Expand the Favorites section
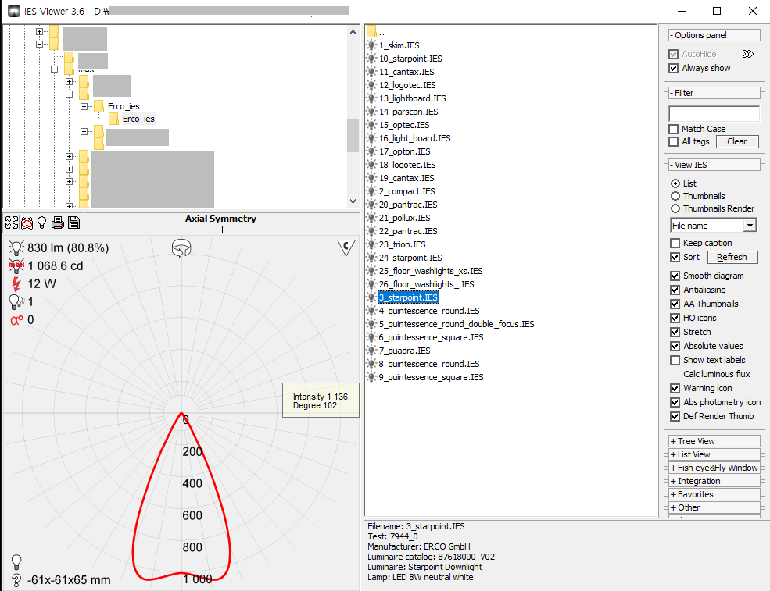Viewport: 770px width, 591px height. click(x=714, y=494)
